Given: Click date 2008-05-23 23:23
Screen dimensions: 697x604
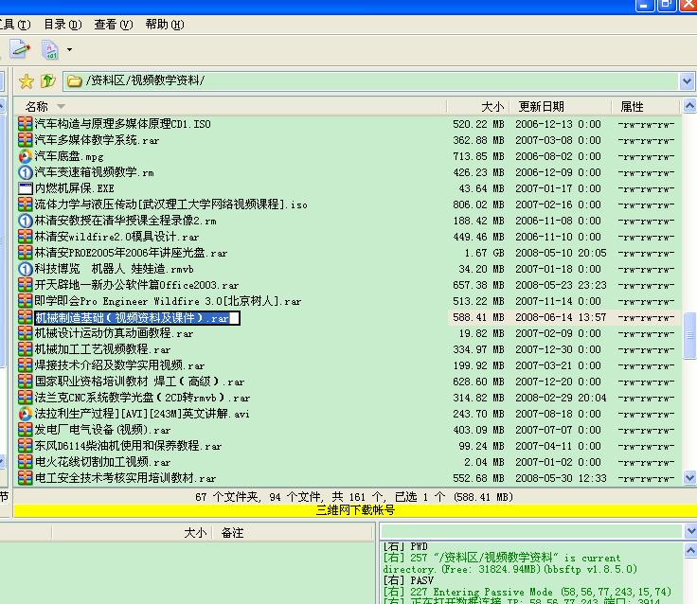Looking at the screenshot, I should [x=561, y=285].
